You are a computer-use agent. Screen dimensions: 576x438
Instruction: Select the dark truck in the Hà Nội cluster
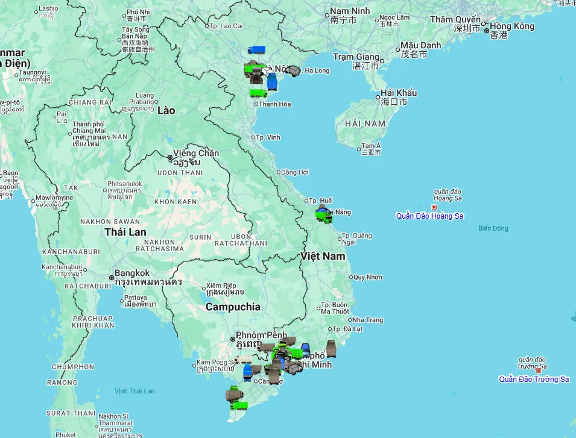coord(256,77)
